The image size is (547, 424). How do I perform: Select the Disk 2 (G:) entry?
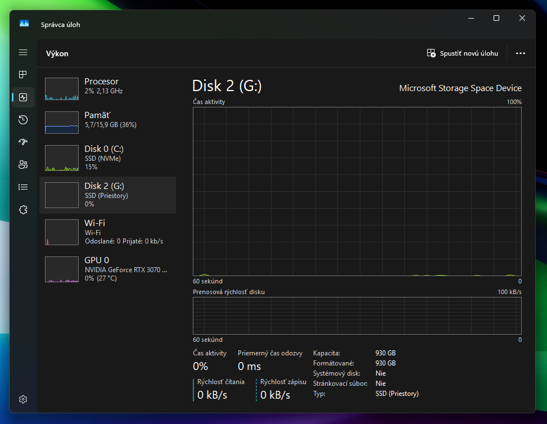tap(107, 195)
